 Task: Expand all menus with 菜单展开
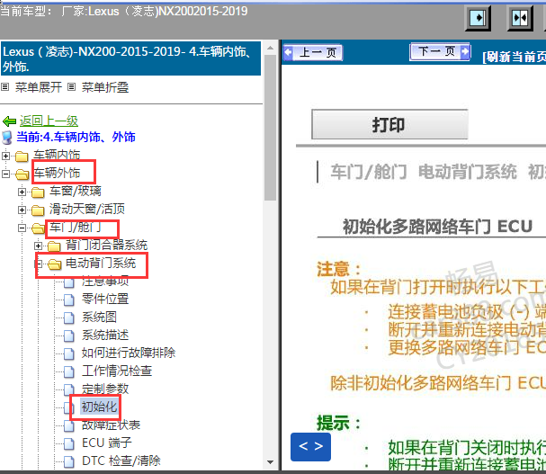39,87
